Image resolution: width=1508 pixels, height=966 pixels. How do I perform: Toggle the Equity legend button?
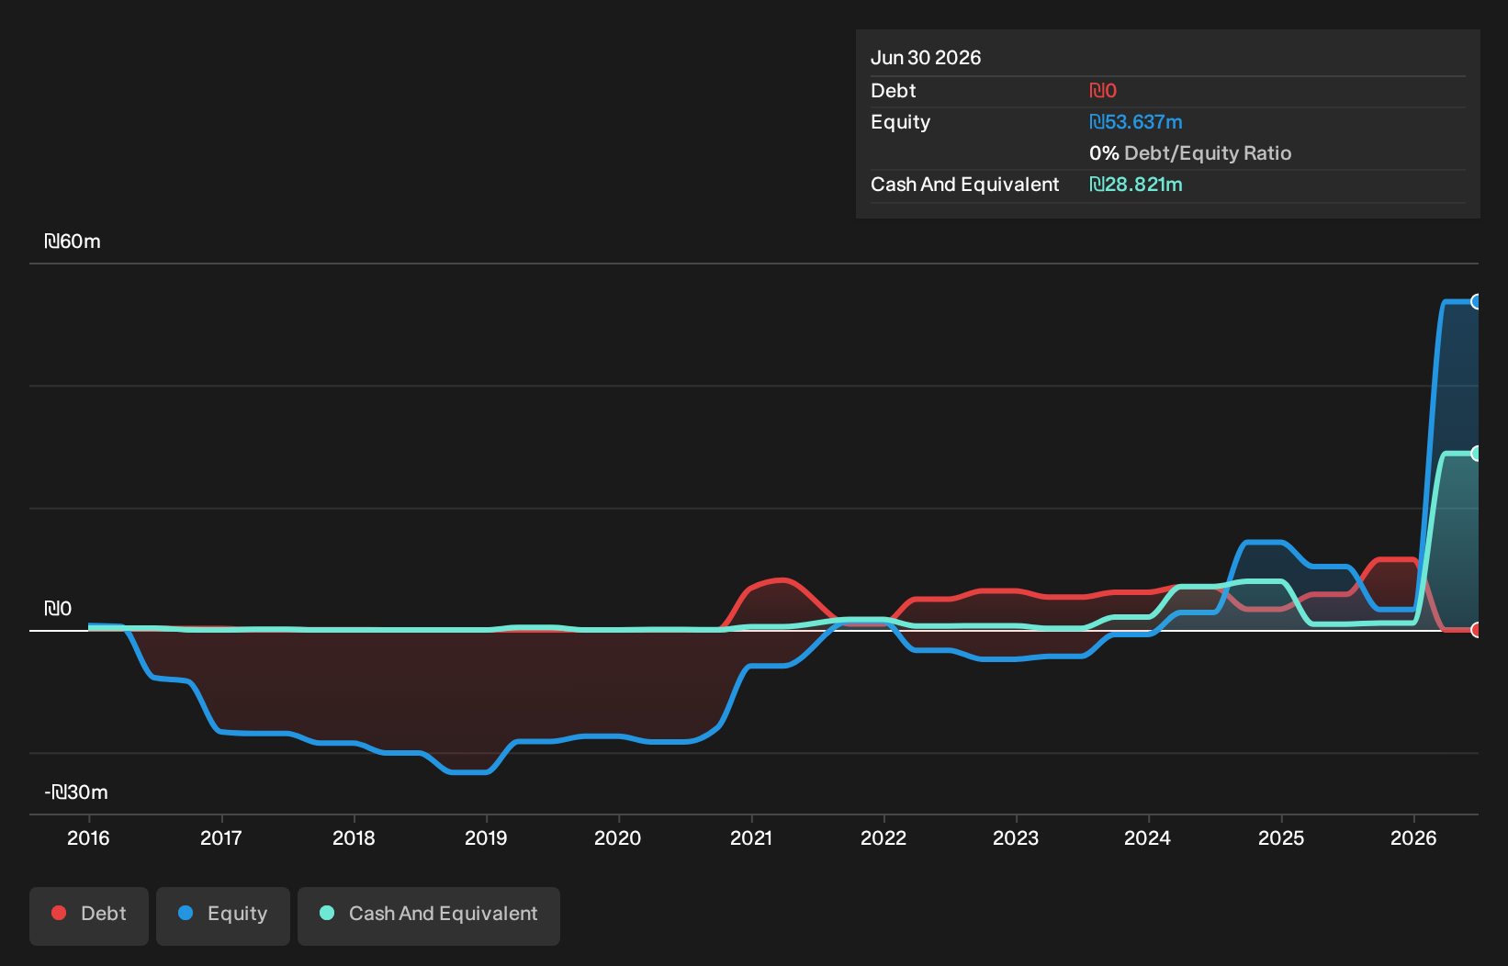pos(223,915)
